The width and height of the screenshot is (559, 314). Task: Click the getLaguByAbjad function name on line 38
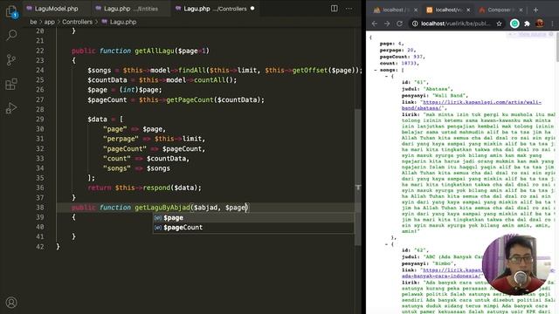point(162,208)
